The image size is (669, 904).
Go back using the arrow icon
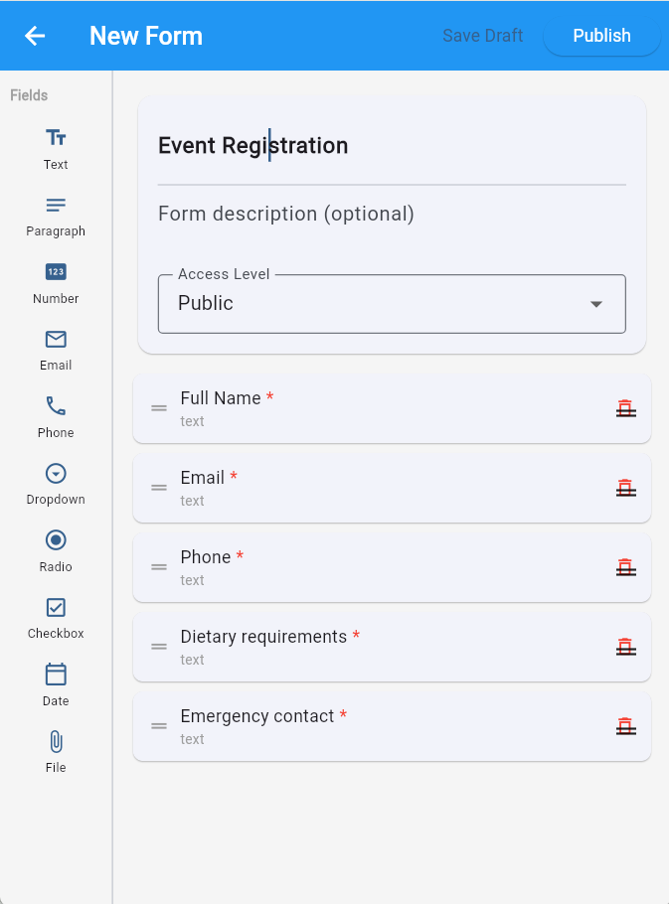(x=35, y=36)
